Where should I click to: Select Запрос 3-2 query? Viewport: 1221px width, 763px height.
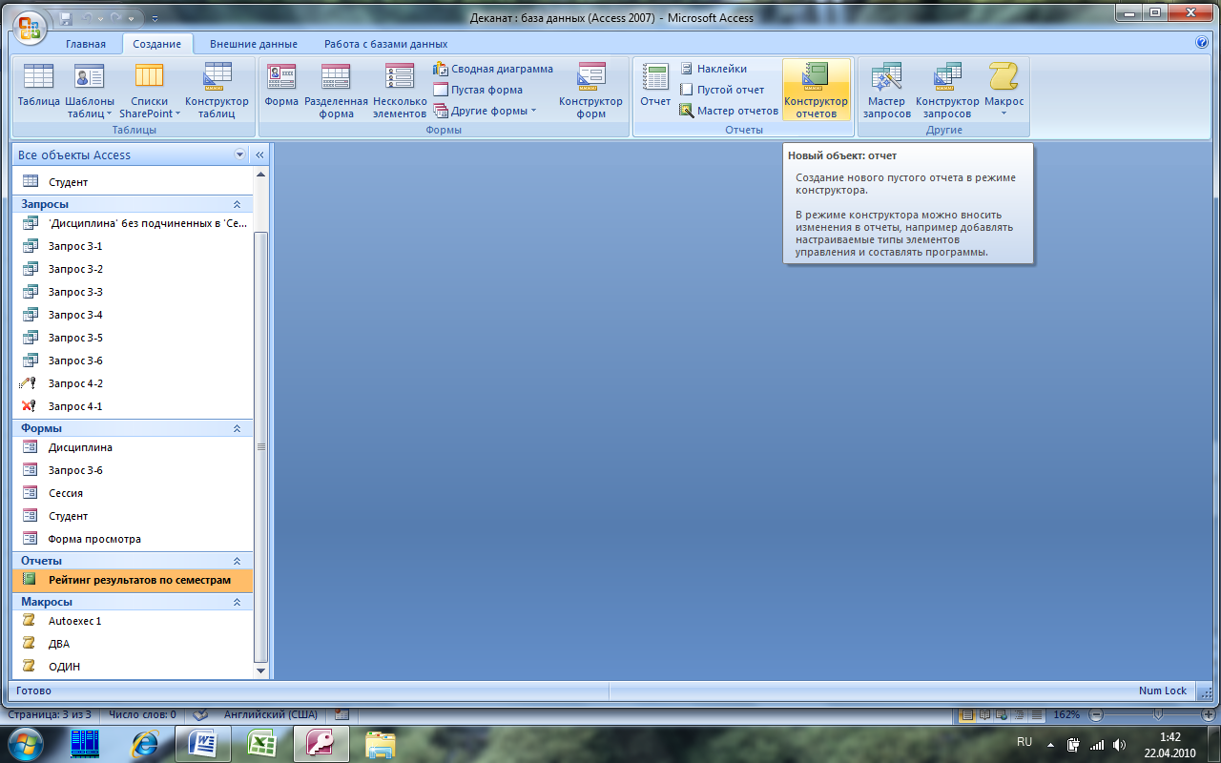point(133,269)
